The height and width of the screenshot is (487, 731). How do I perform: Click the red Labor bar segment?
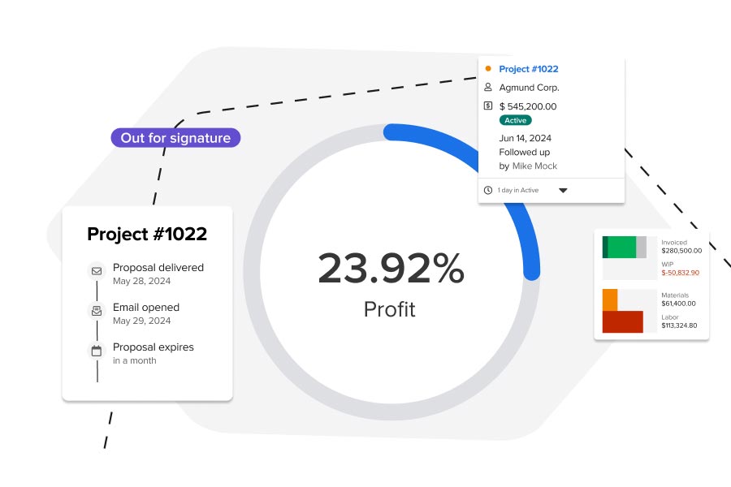[623, 321]
